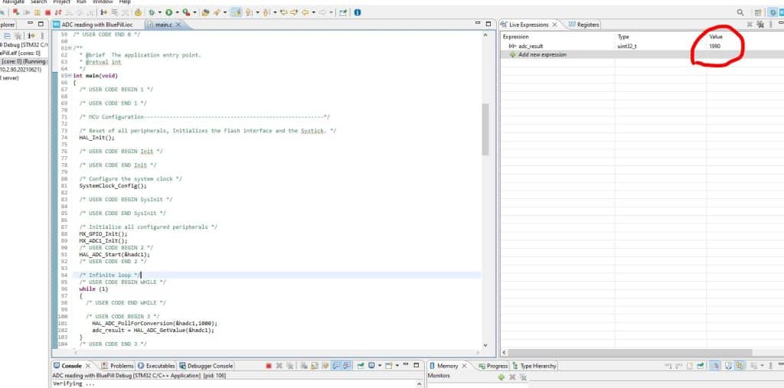Click the Debug perspective gear icon
The image size is (784, 388).
click(x=773, y=12)
